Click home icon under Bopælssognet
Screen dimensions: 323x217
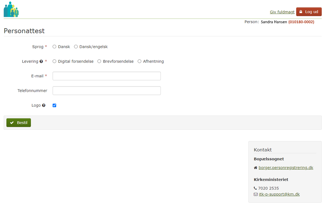255,168
